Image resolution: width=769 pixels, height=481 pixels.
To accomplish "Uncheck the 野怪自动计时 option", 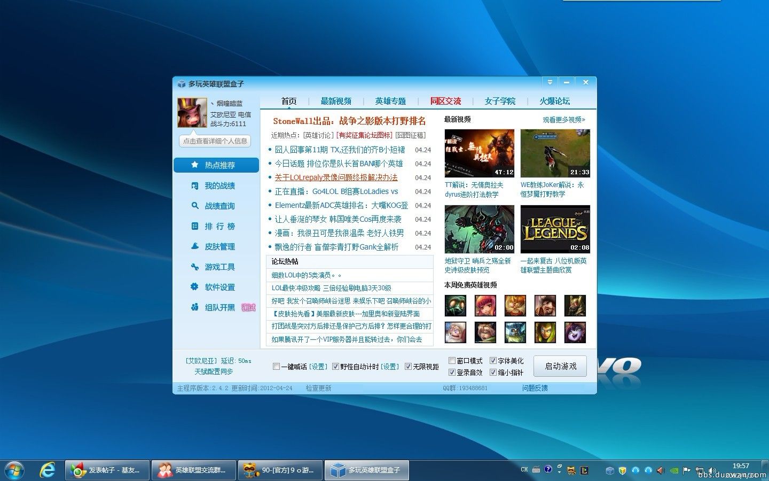I will click(335, 367).
